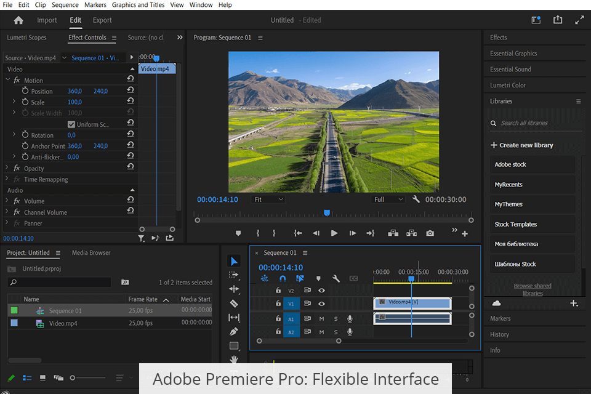Hide the V1 track output eye
This screenshot has height=394, width=591.
pyautogui.click(x=321, y=304)
